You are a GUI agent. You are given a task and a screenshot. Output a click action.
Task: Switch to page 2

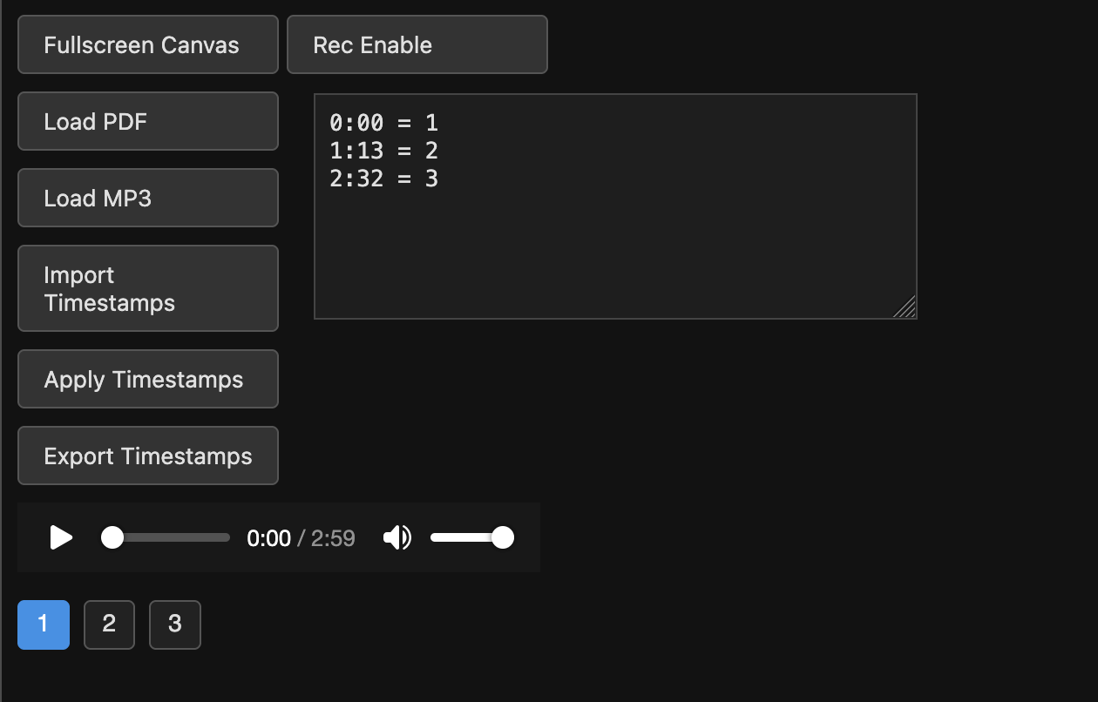coord(109,624)
